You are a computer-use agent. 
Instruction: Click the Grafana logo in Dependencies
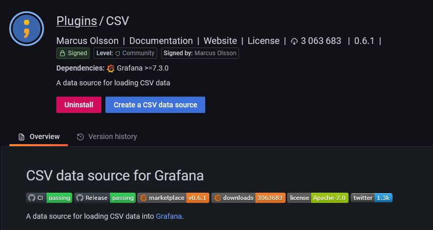[x=111, y=68]
